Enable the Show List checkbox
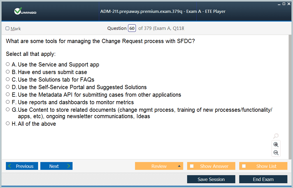Image resolution: width=293 pixels, height=188 pixels. click(244, 166)
